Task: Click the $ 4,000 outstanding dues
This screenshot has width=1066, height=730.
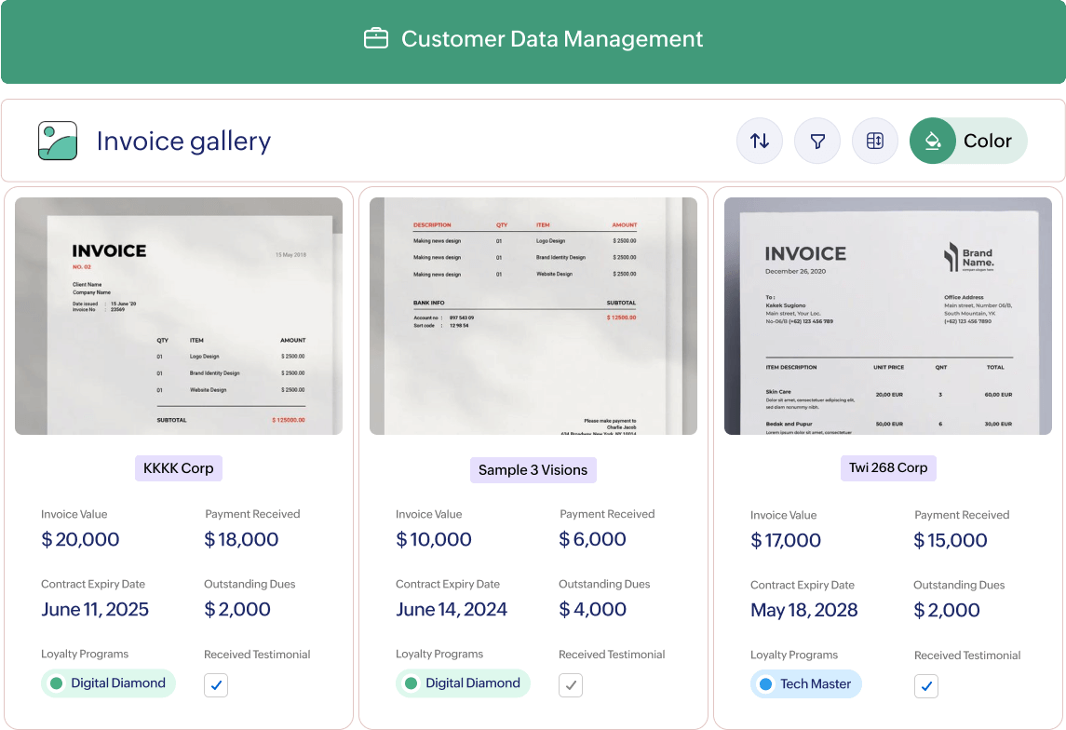Action: point(592,609)
